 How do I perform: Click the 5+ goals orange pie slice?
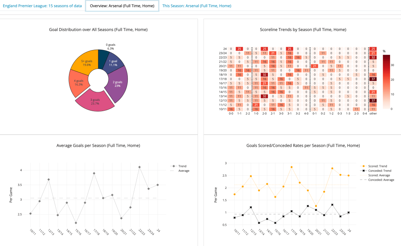point(82,64)
